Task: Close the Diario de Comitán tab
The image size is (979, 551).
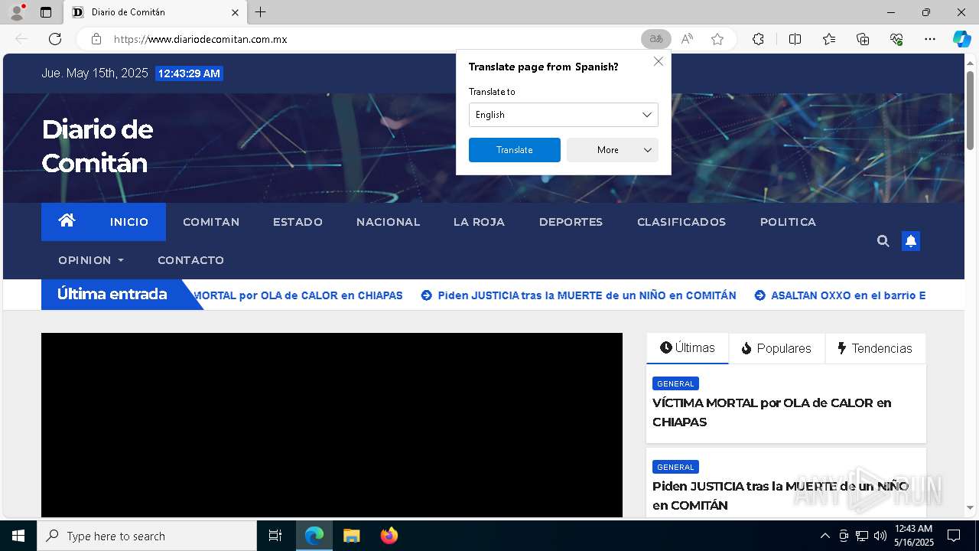Action: [x=235, y=12]
